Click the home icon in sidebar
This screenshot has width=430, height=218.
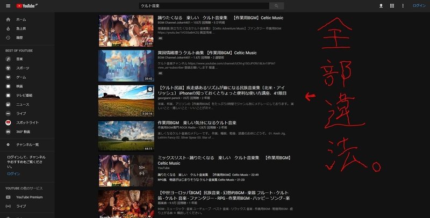click(x=8, y=19)
